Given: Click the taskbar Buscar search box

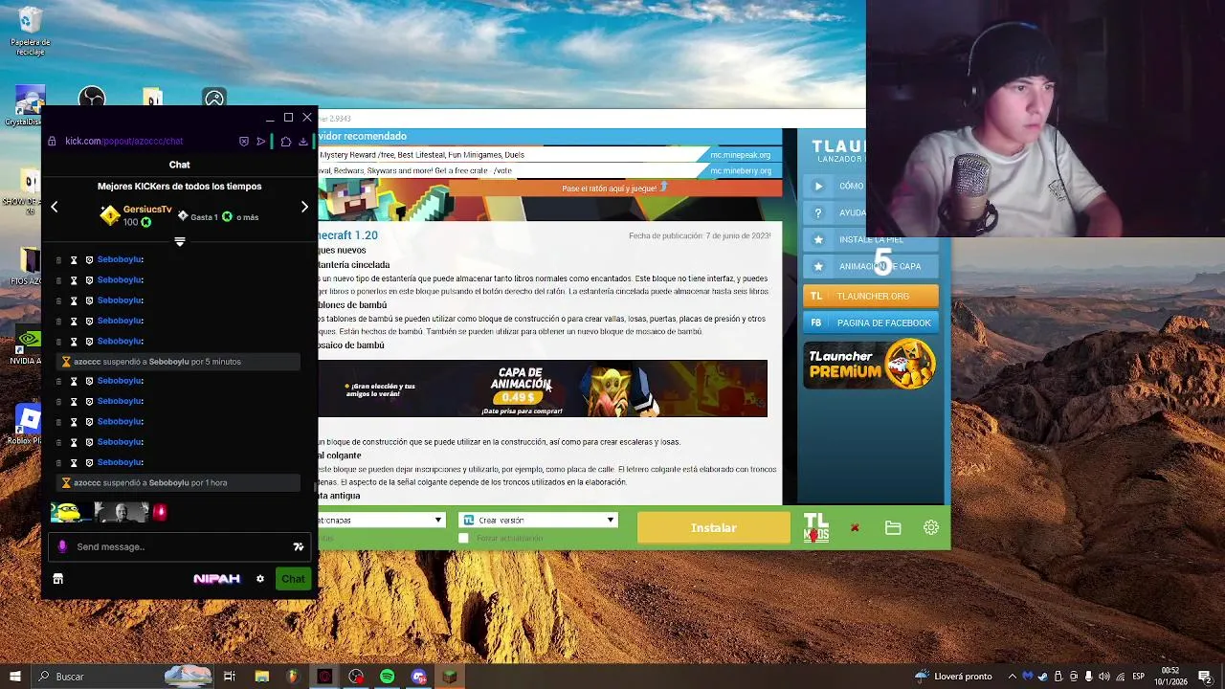Looking at the screenshot, I should coord(124,677).
